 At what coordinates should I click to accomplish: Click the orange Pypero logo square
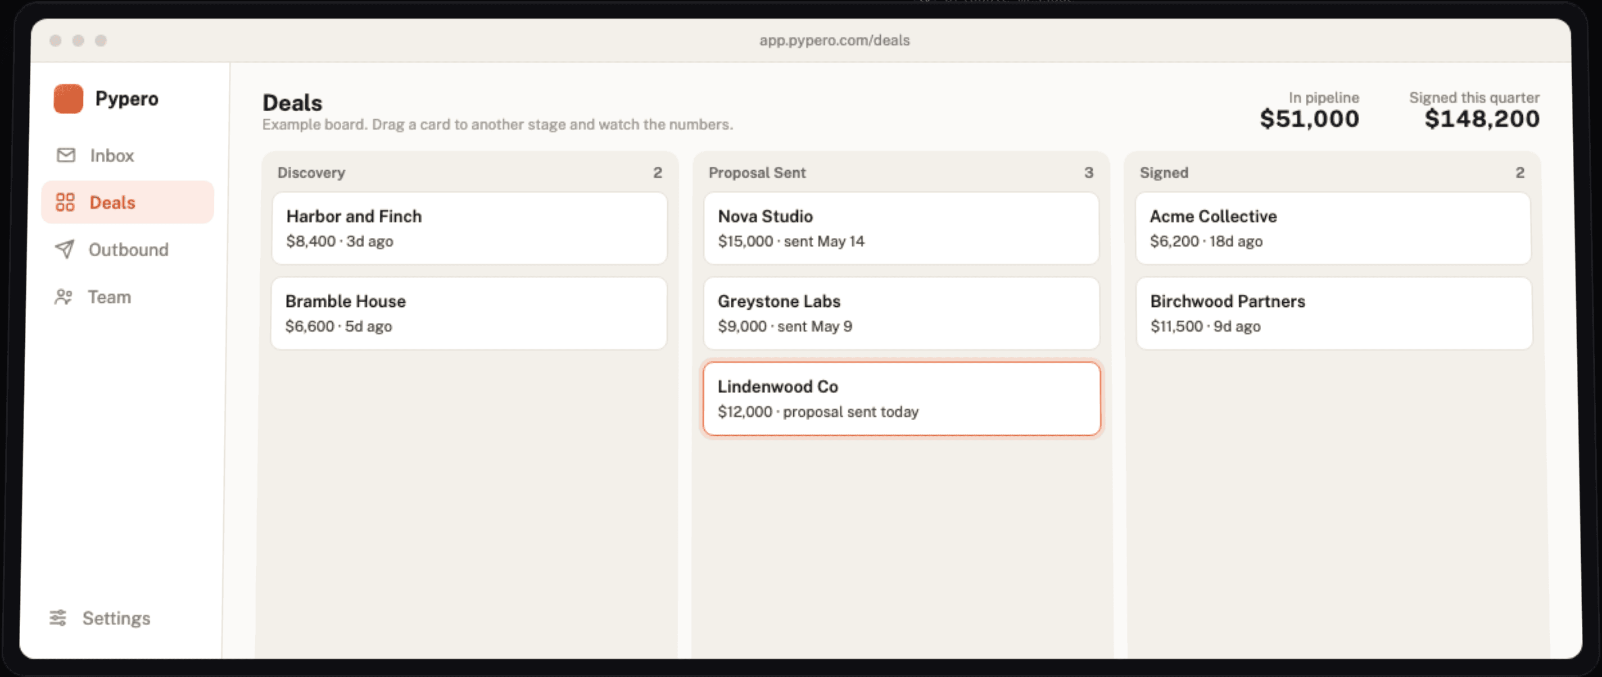68,98
